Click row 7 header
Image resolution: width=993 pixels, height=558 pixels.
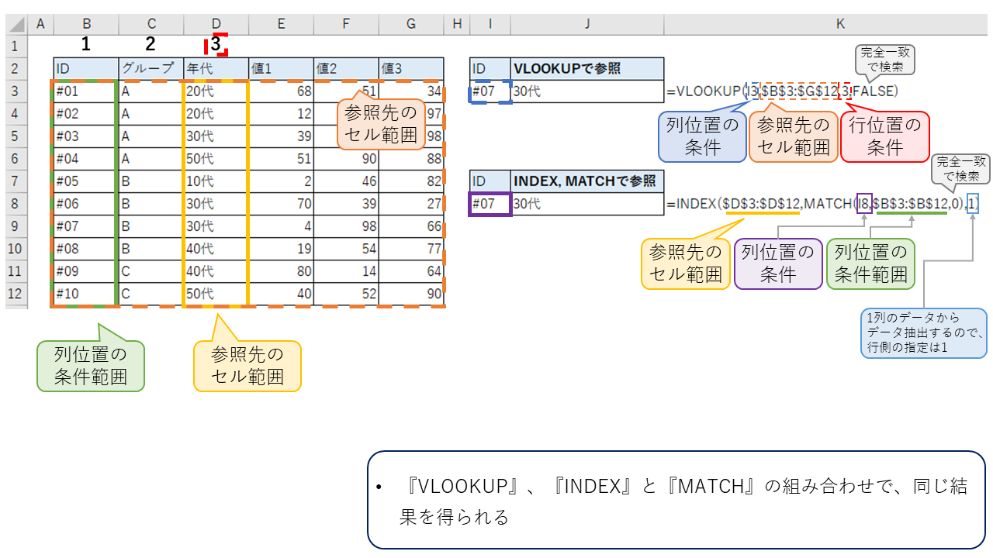13,181
